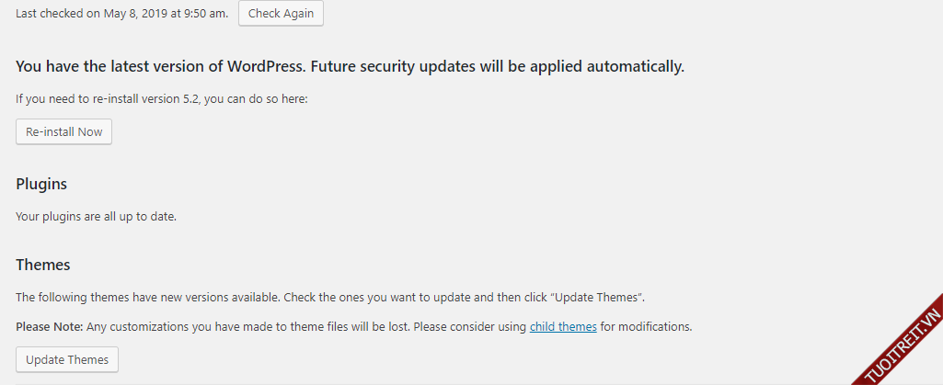943x385 pixels.
Task: Click the following themes have new versions text
Action: pos(147,298)
